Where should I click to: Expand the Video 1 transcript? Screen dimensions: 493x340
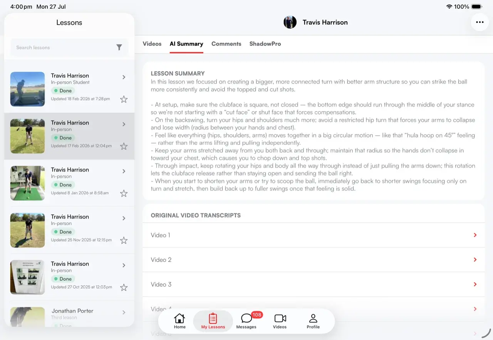tap(314, 235)
